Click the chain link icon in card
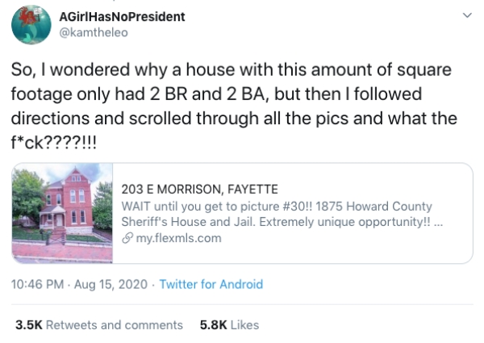 click(127, 238)
